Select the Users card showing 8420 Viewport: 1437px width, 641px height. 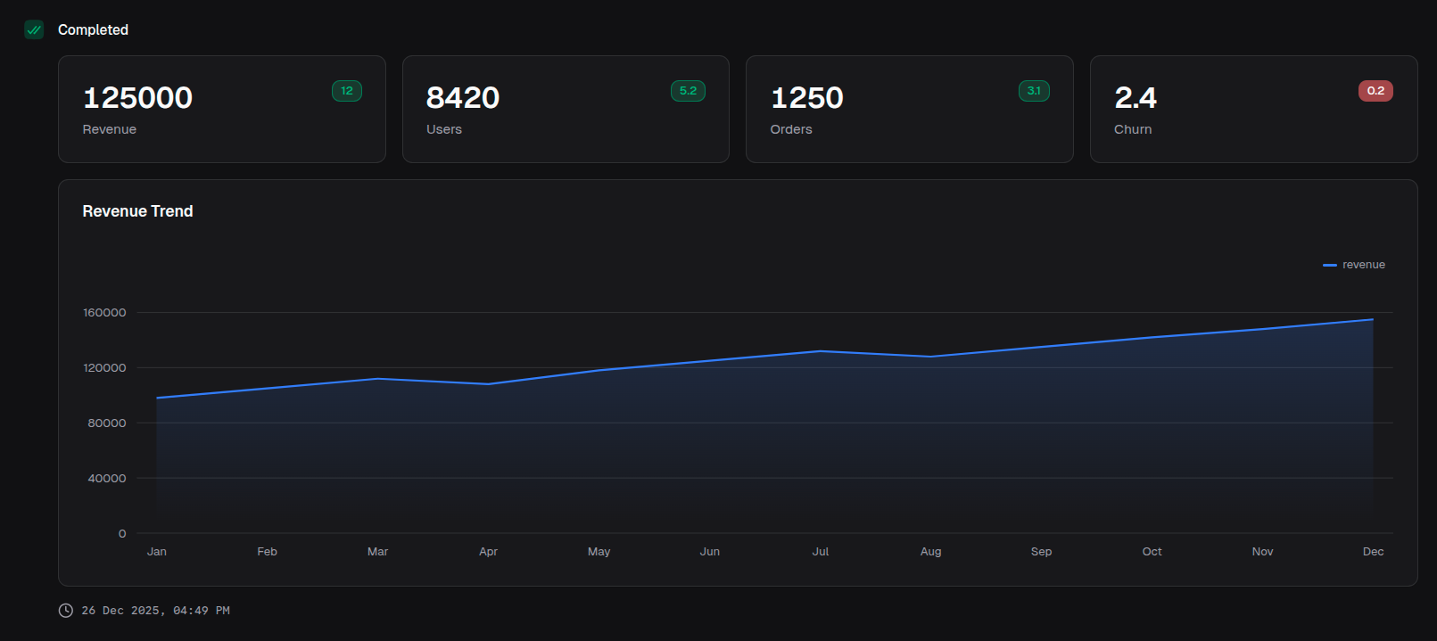point(566,110)
